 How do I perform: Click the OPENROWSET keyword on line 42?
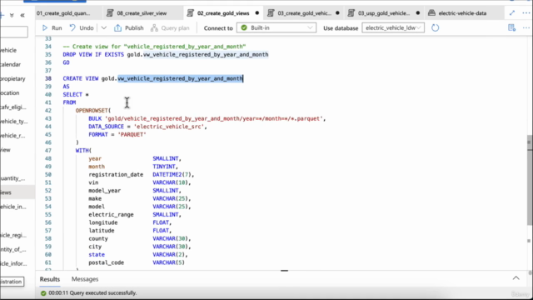coord(92,111)
